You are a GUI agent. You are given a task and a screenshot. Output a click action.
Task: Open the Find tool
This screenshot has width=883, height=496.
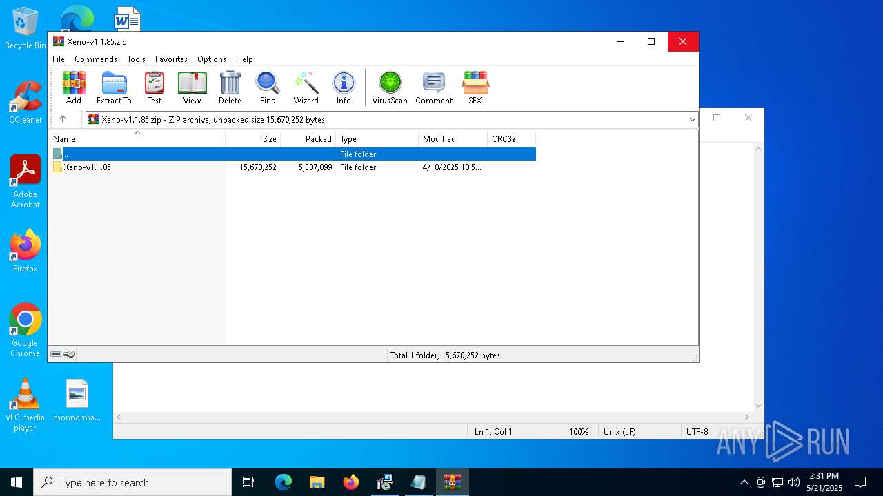268,87
